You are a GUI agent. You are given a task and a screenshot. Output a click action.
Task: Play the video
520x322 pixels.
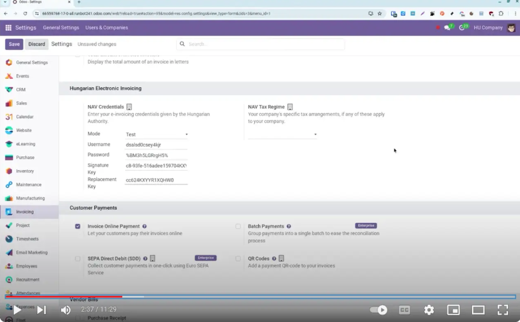pos(17,310)
